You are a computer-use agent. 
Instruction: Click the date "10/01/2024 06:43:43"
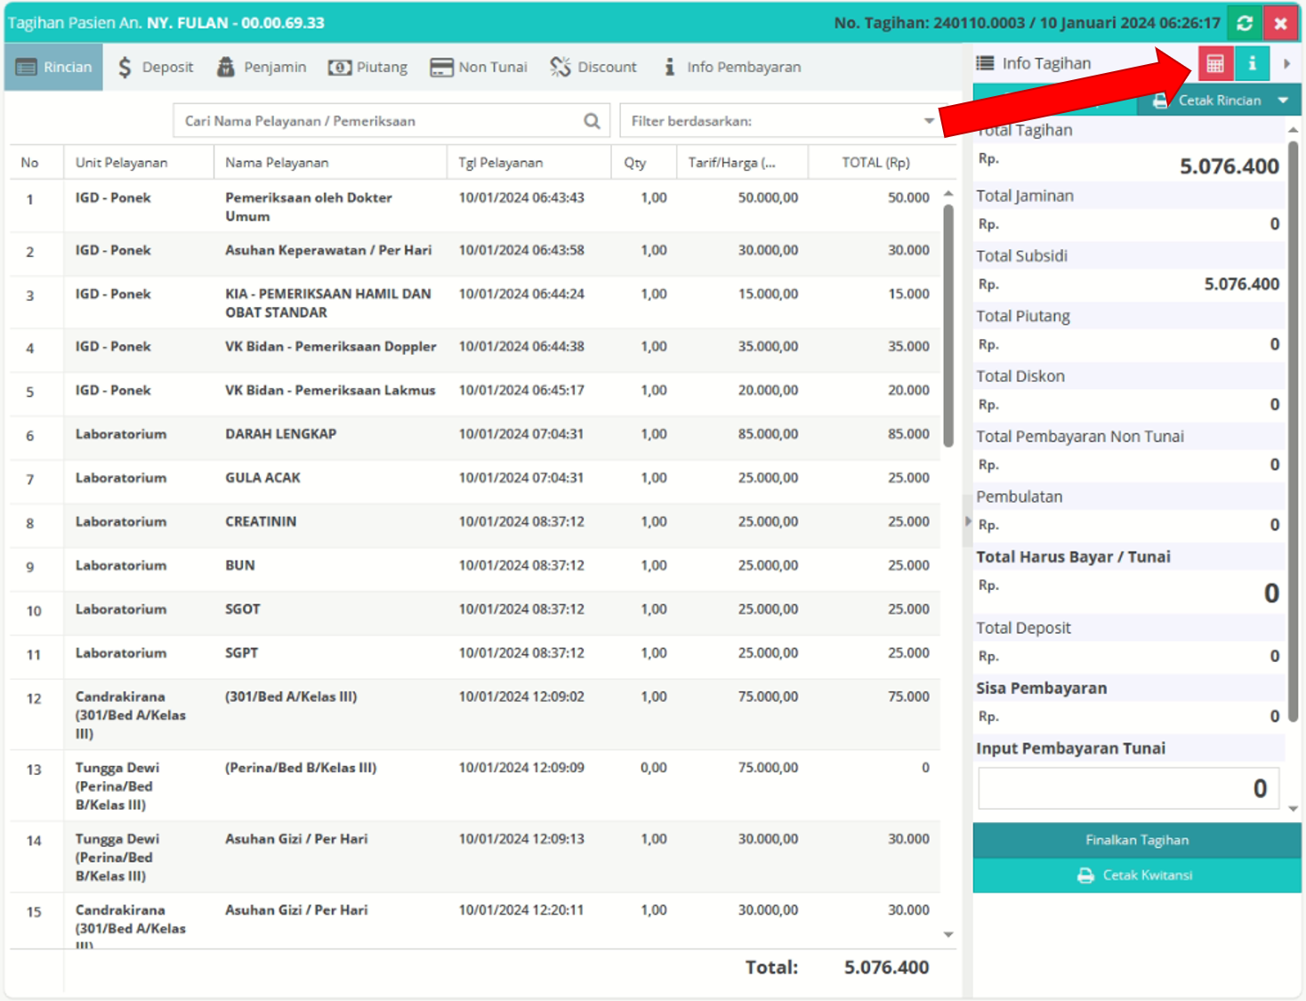(521, 198)
